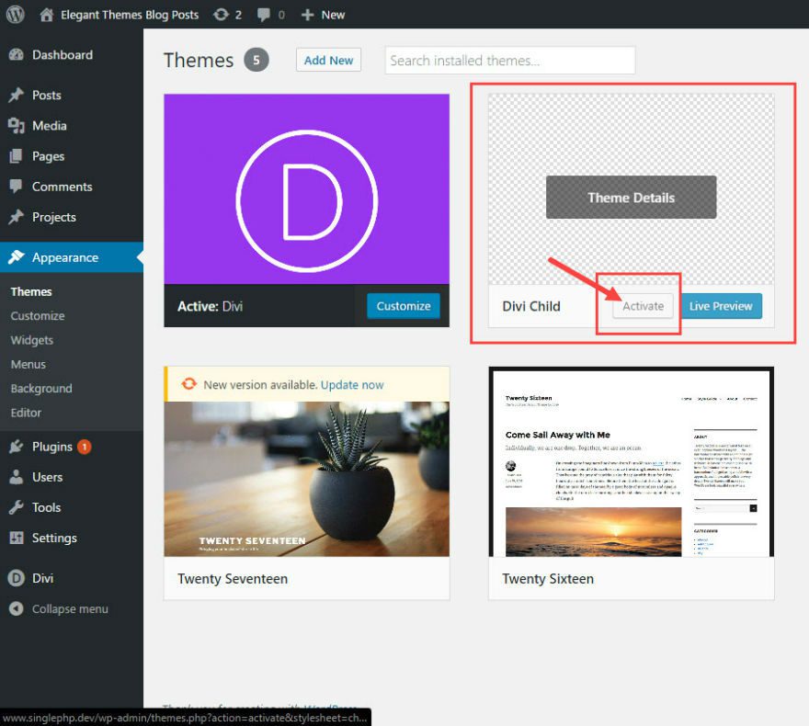Activate the Divi Child theme

pos(643,306)
